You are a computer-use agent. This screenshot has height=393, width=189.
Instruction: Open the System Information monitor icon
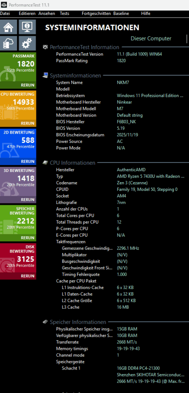pos(27,27)
